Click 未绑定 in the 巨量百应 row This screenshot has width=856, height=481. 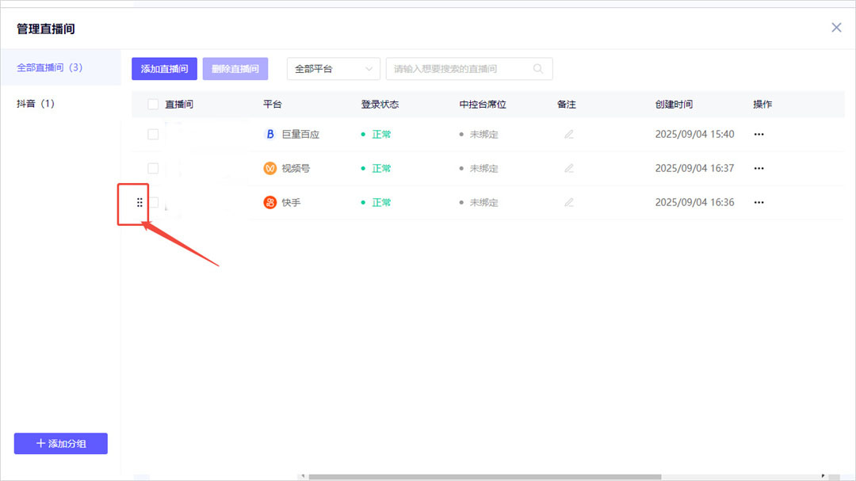pyautogui.click(x=483, y=134)
